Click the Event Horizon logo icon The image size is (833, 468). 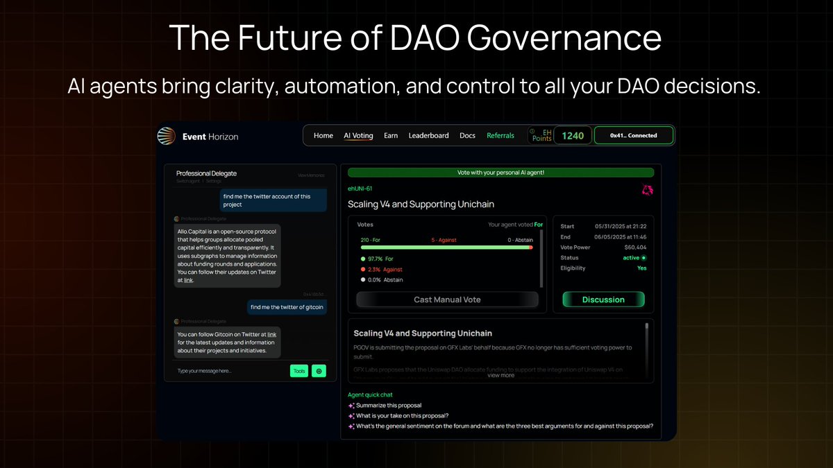pos(166,136)
